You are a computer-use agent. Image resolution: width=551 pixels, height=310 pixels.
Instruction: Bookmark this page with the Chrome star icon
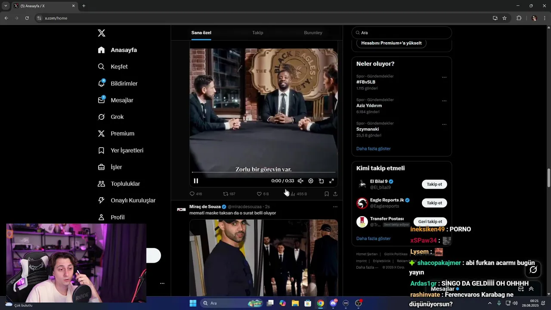pos(505,18)
